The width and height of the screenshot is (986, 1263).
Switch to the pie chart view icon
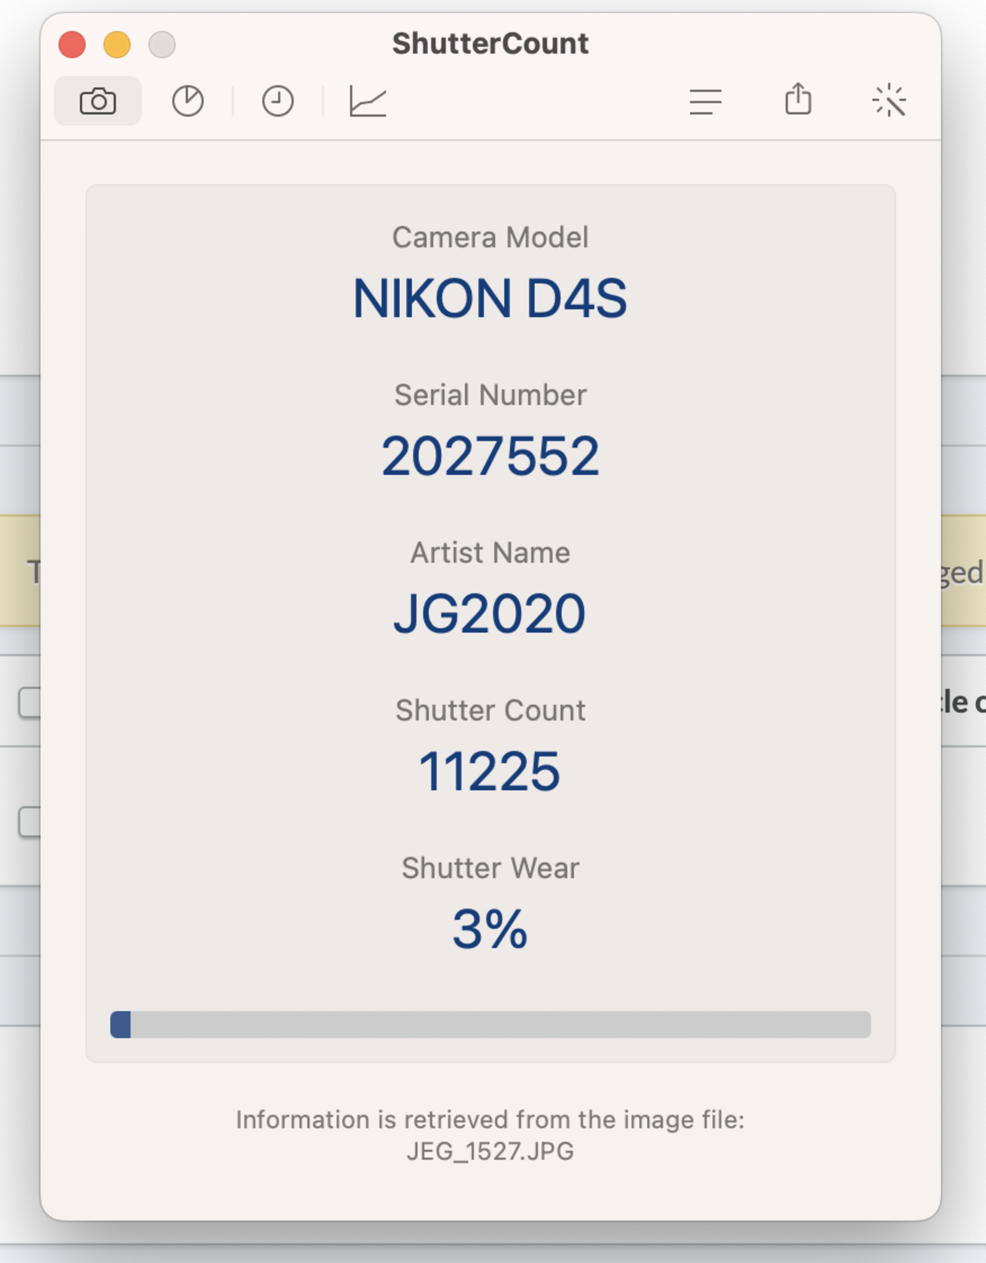click(188, 102)
